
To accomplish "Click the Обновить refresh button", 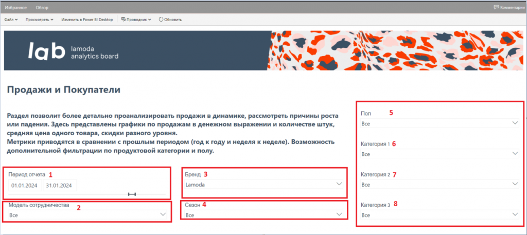I will pos(170,20).
